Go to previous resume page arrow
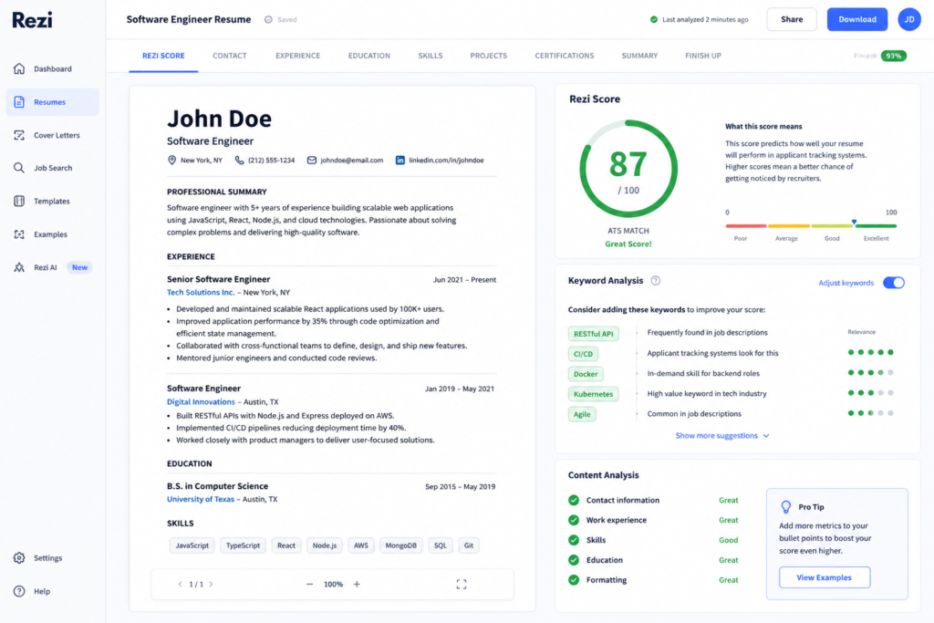 click(180, 585)
